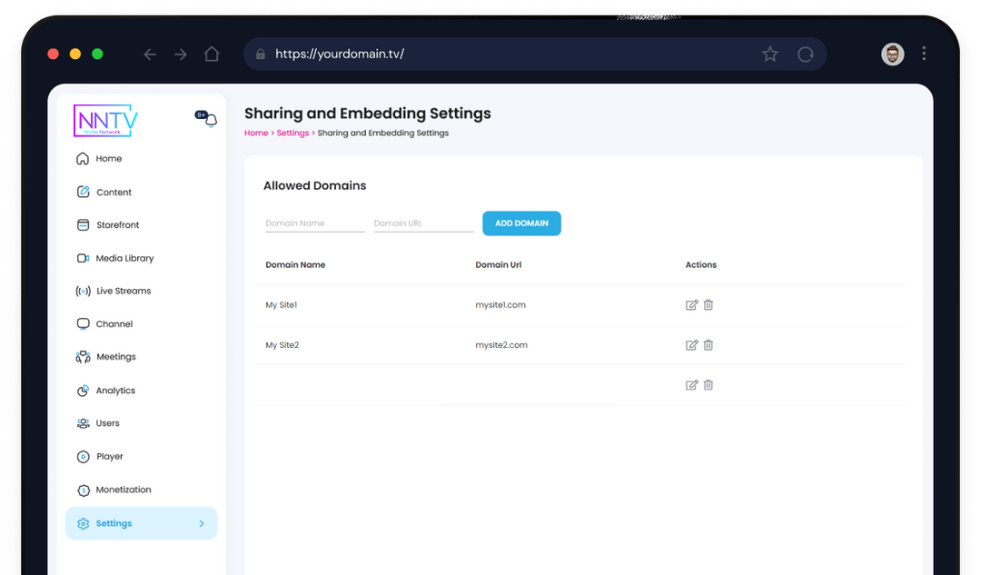Expand the Settings sidebar chevron
Image resolution: width=981 pixels, height=575 pixels.
202,524
